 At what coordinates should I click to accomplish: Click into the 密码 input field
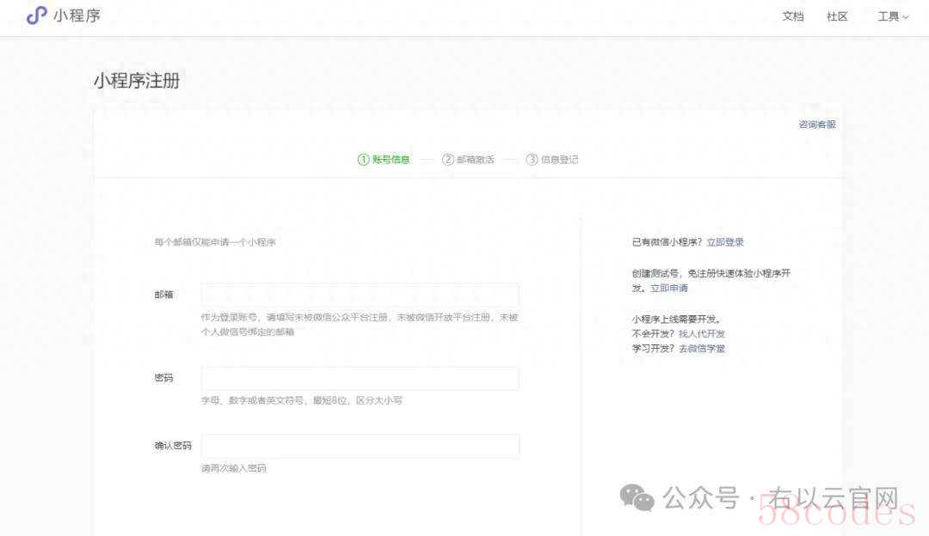tap(360, 379)
